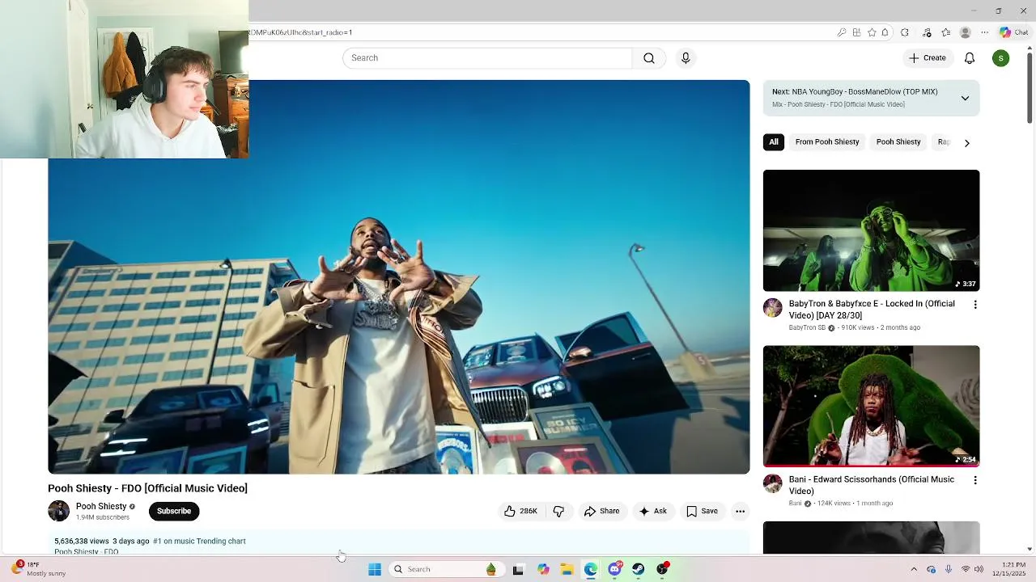This screenshot has height=582, width=1036.
Task: Open the more actions menu beside Save
Action: pos(740,511)
